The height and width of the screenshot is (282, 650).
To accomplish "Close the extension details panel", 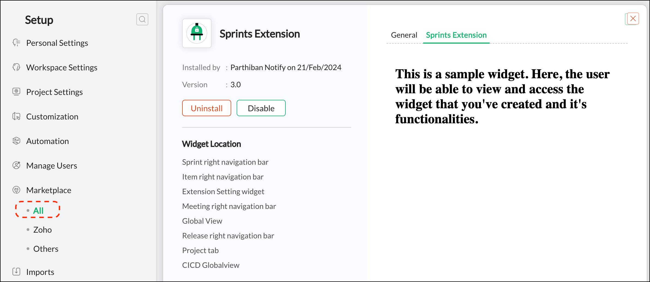I will pyautogui.click(x=633, y=19).
